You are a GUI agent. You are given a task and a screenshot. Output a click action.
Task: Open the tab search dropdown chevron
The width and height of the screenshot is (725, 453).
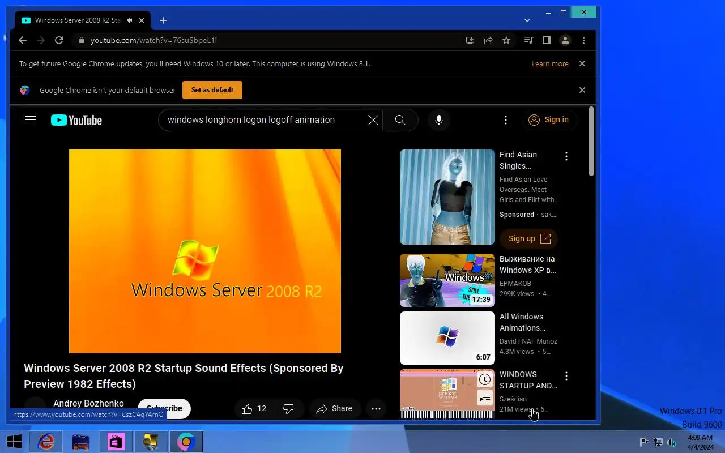coord(527,20)
